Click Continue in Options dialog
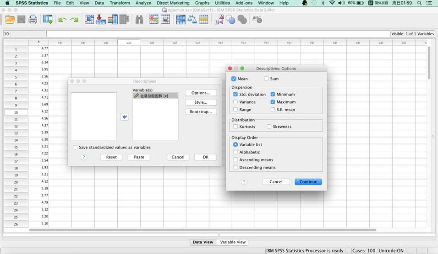 308,181
